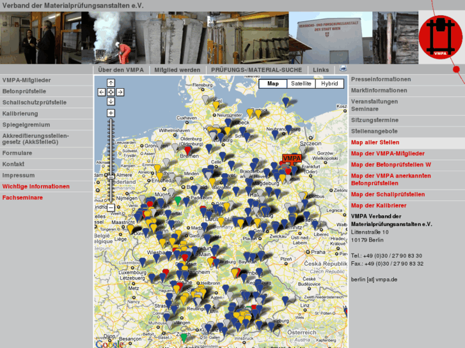
Task: Switch the map to Map view
Action: tap(273, 84)
